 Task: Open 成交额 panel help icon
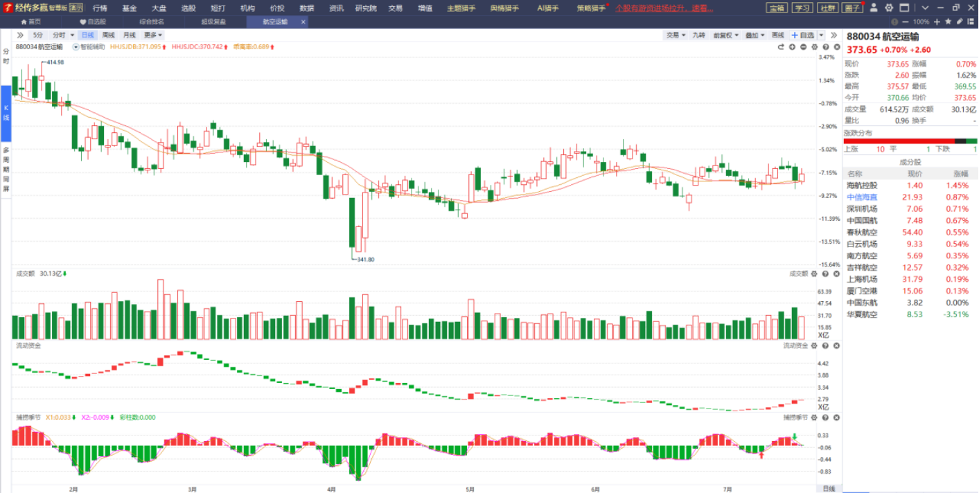click(x=825, y=274)
